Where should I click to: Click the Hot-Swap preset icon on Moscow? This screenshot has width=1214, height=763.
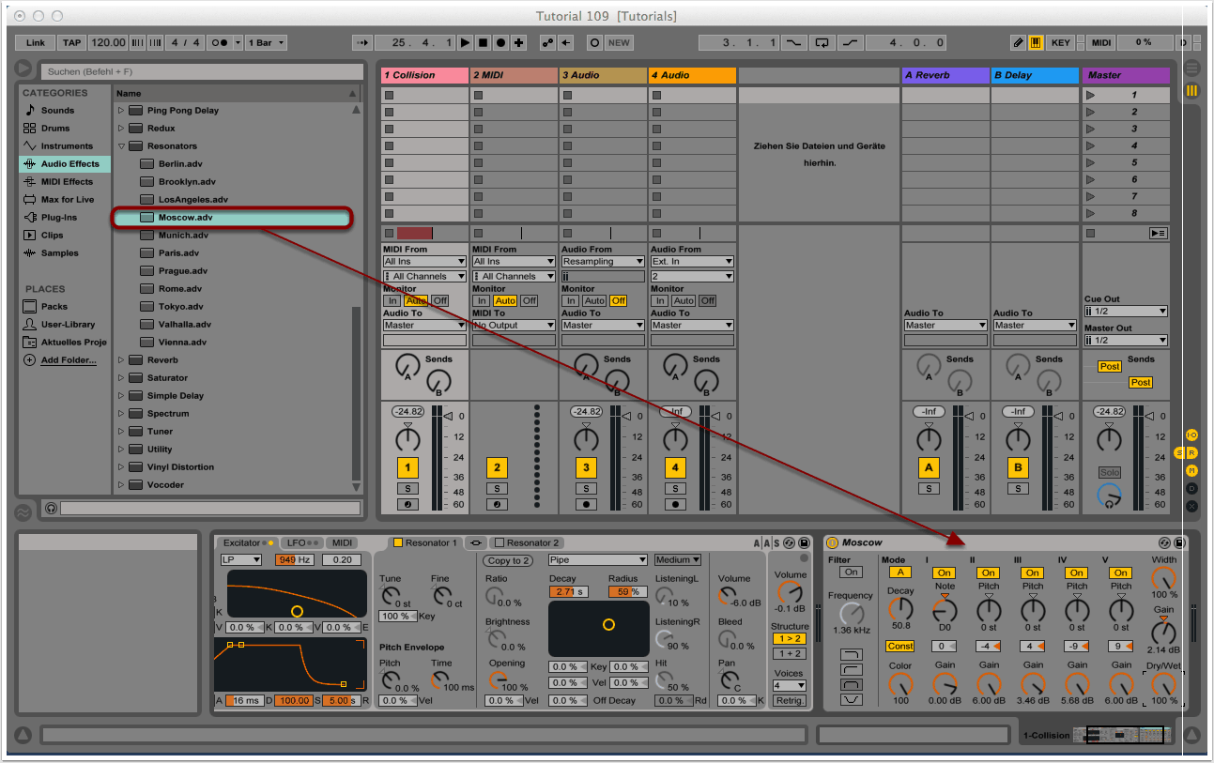click(1165, 542)
